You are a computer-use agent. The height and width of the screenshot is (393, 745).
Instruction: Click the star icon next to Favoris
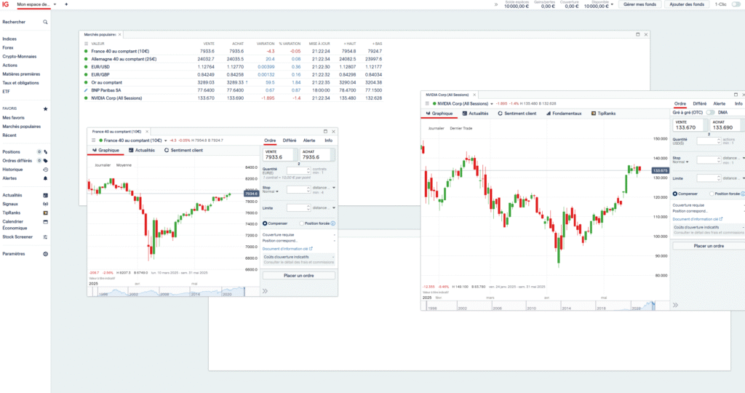pyautogui.click(x=45, y=108)
